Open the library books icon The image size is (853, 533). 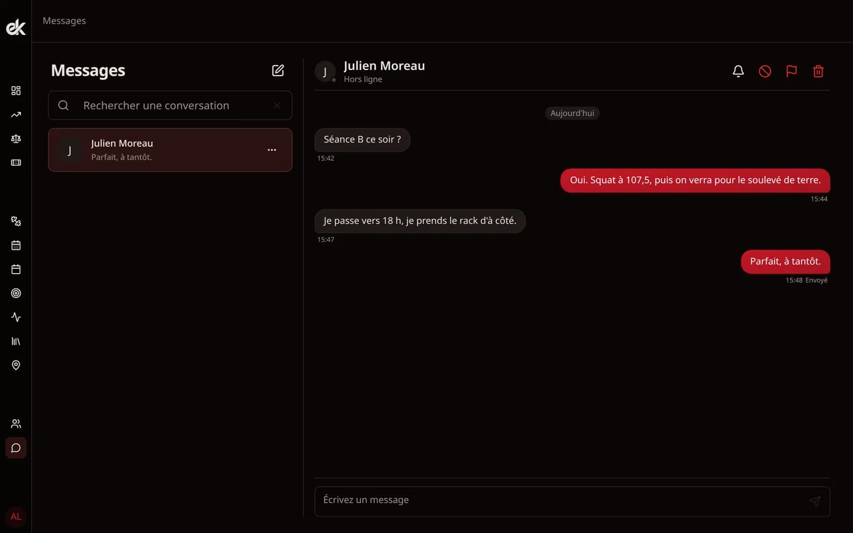[x=16, y=341]
